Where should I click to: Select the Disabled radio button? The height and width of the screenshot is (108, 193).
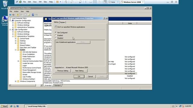tap(56, 38)
